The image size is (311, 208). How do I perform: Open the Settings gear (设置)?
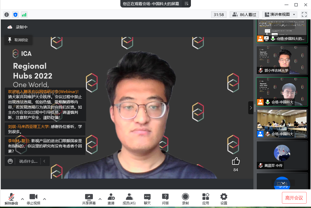pyautogui.click(x=224, y=199)
